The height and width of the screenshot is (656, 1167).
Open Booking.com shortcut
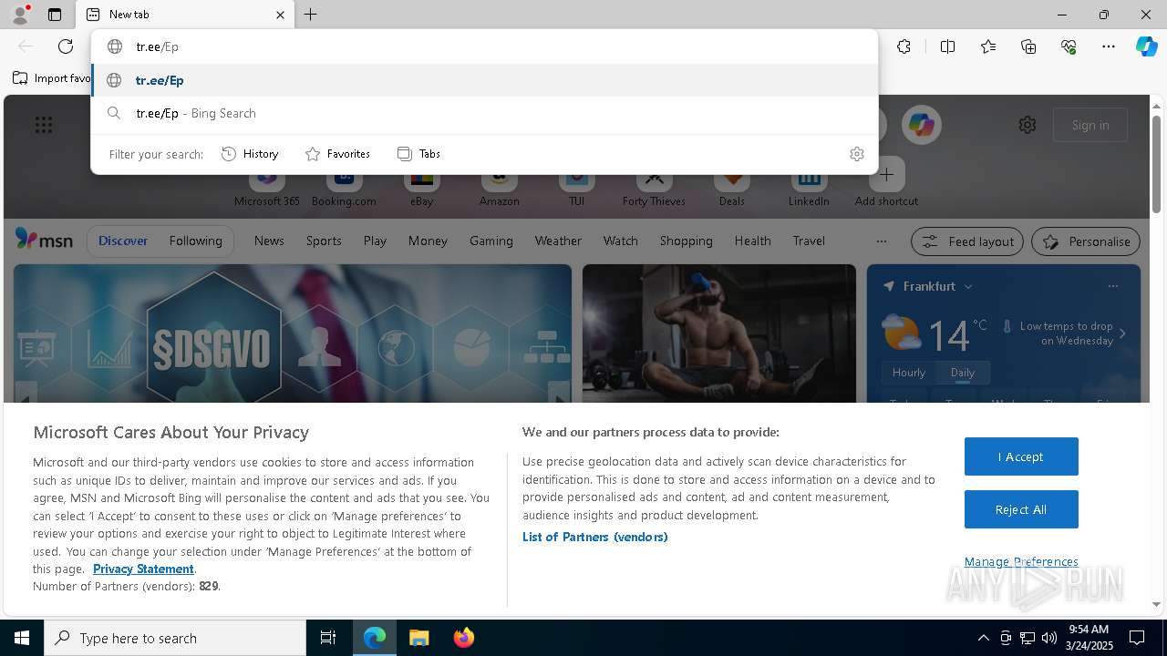[x=344, y=187]
